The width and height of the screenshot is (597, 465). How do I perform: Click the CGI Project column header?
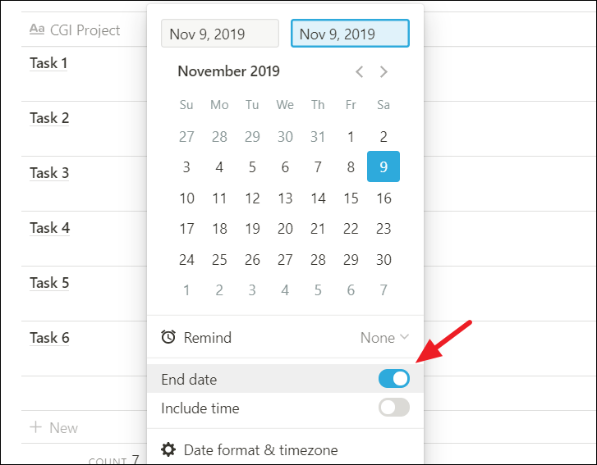point(84,30)
